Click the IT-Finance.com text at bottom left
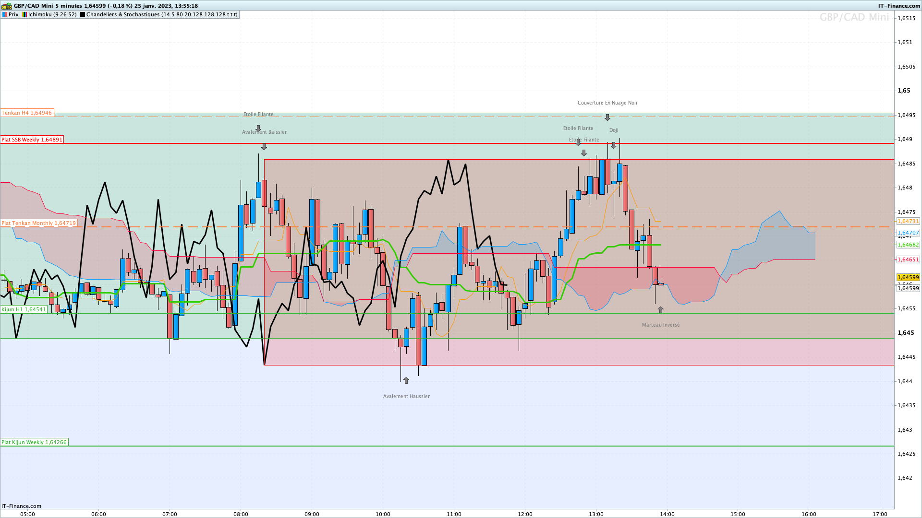922x518 pixels. point(22,506)
